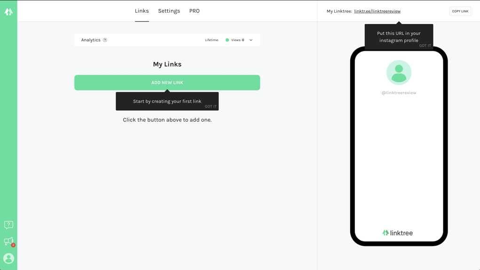Open the account profile icon
Image resolution: width=480 pixels, height=270 pixels.
8,258
